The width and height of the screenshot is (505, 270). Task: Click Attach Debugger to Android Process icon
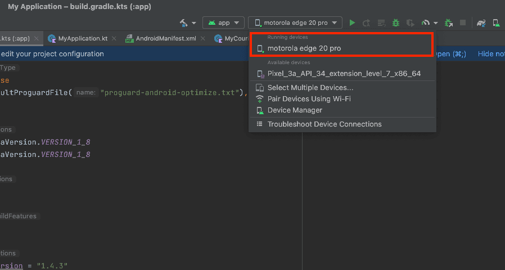click(449, 23)
